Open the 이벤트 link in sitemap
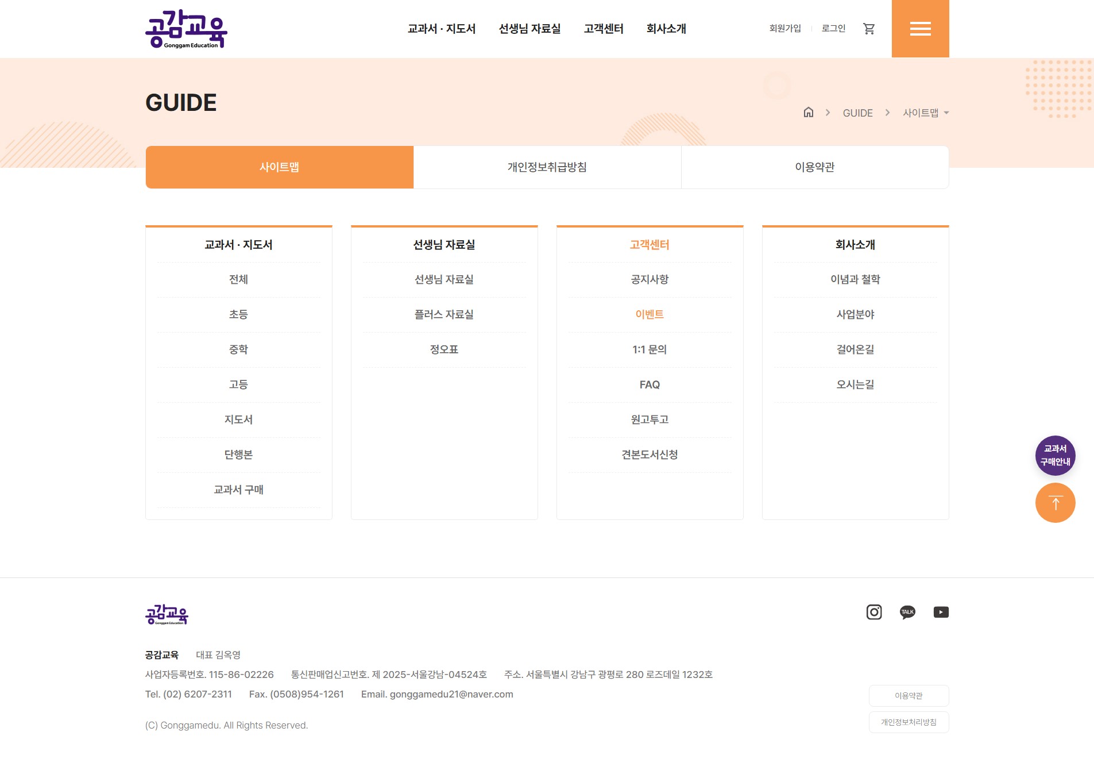 tap(650, 314)
